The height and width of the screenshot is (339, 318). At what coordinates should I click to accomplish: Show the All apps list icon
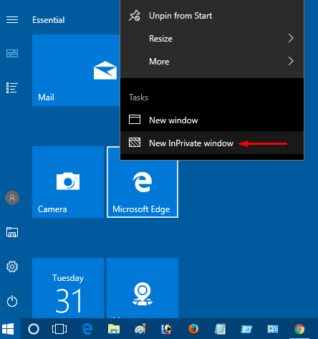pos(12,87)
